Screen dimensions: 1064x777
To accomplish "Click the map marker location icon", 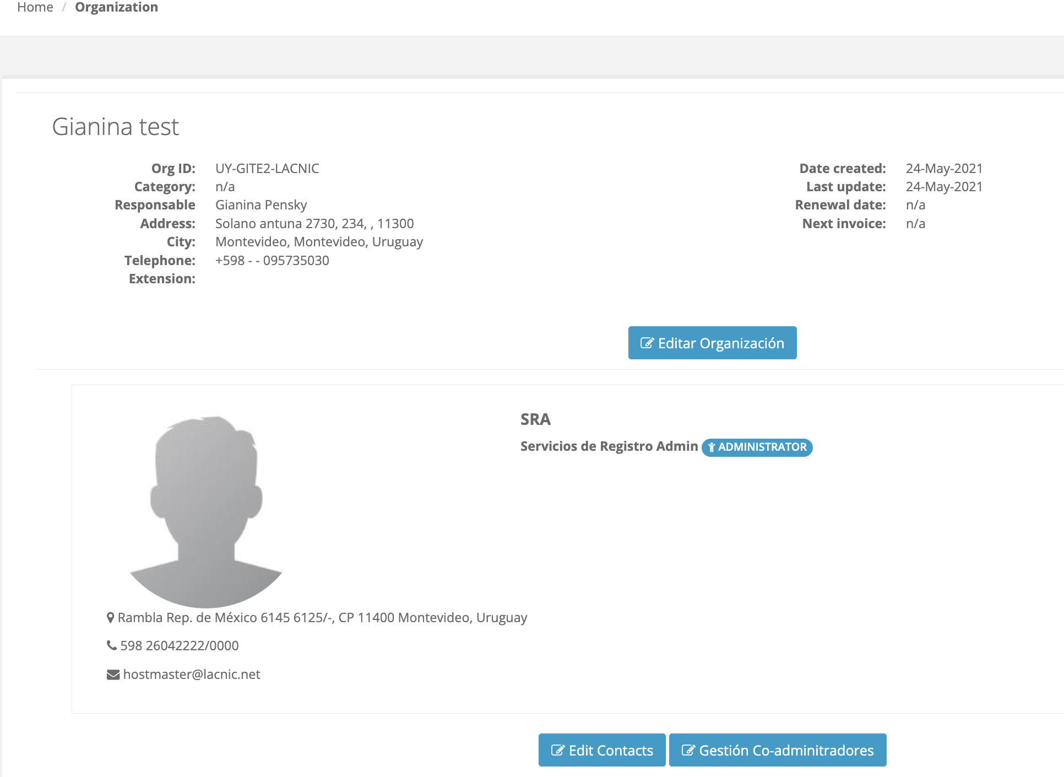I will 110,618.
